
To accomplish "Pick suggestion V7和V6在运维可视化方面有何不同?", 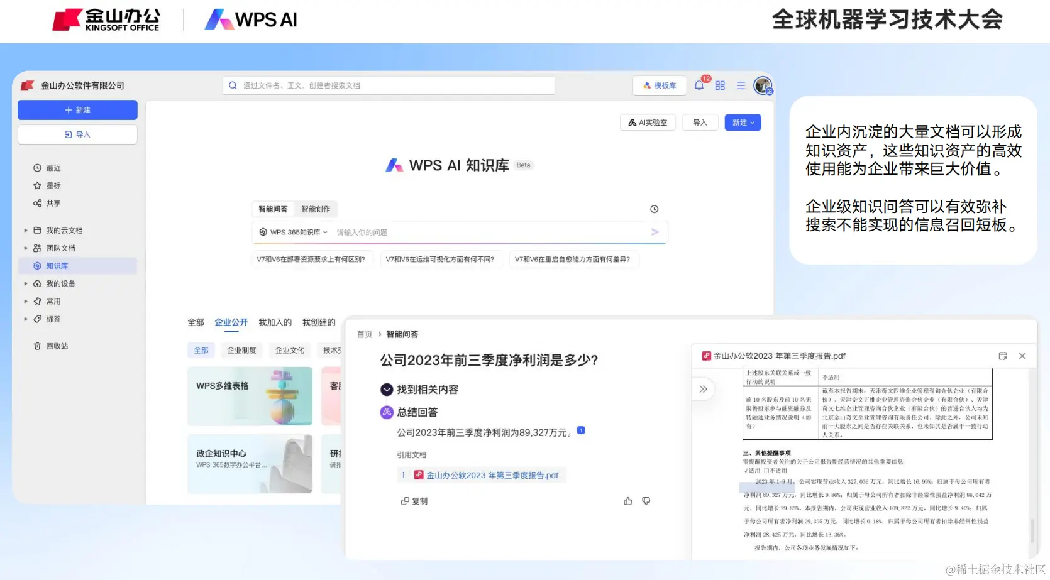I will click(x=440, y=259).
